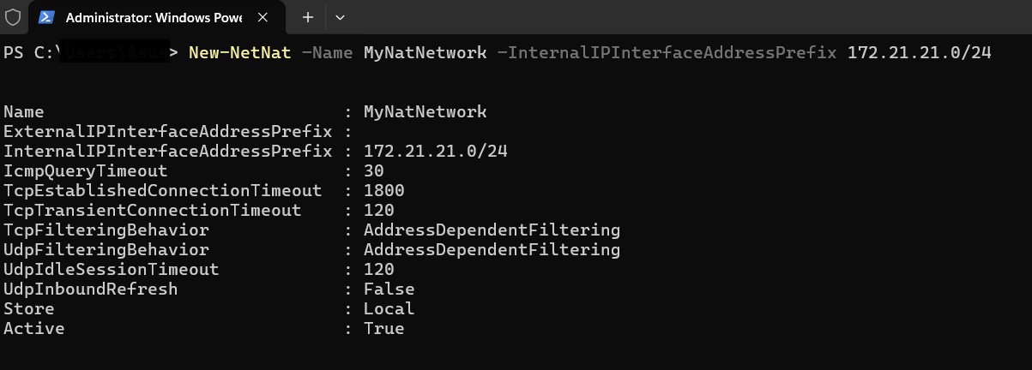1032x370 pixels.
Task: Click the administrator shield icon
Action: [13, 17]
